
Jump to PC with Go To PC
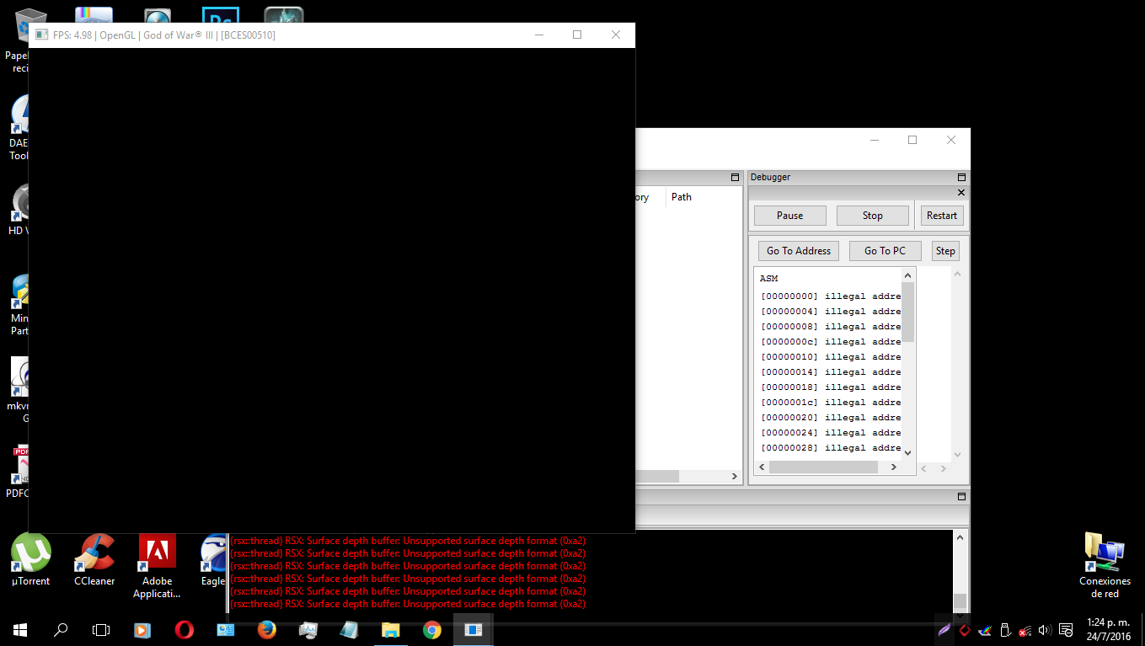tap(885, 251)
